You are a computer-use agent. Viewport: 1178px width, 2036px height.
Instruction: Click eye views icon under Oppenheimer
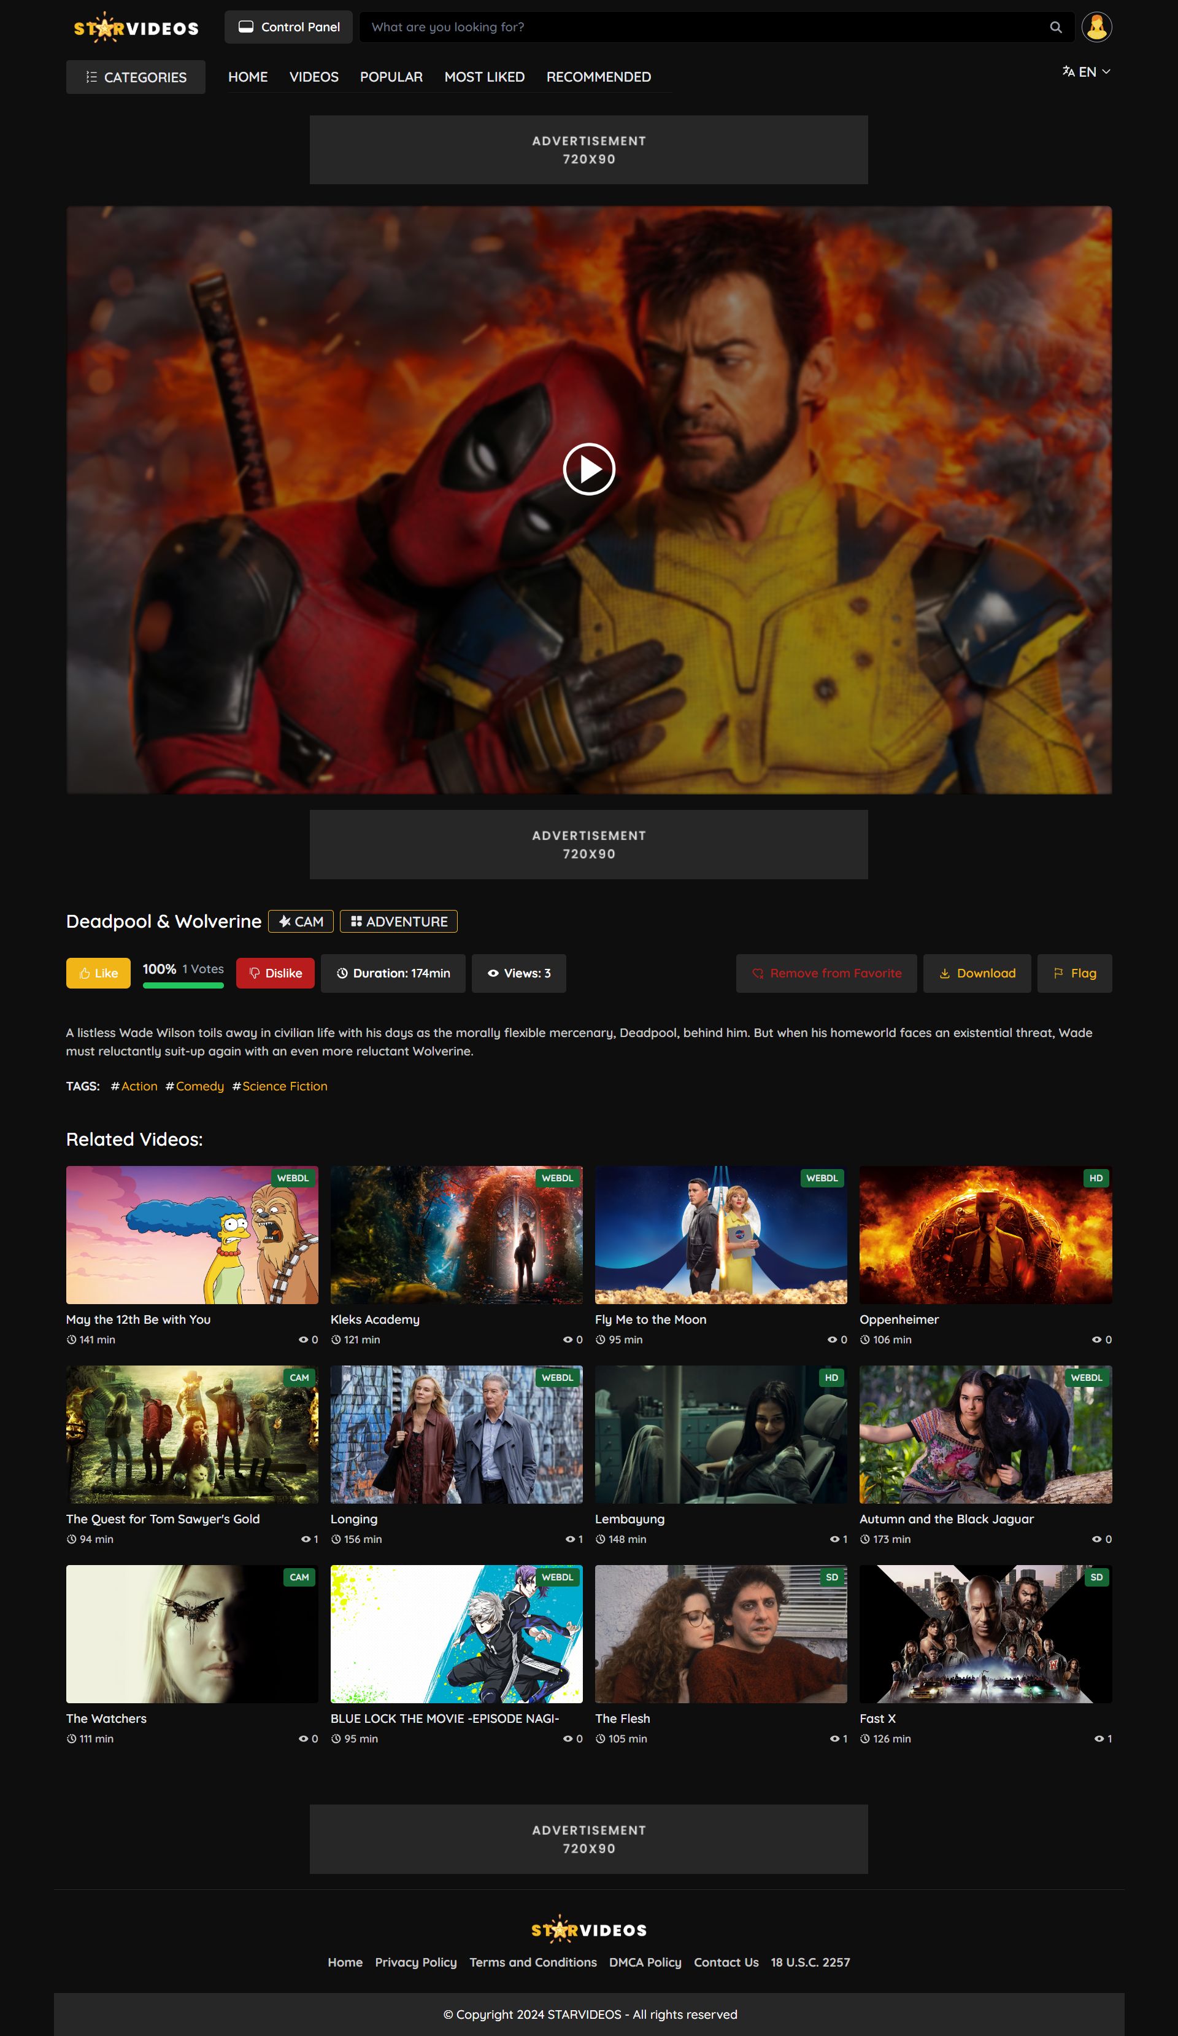pyautogui.click(x=1096, y=1340)
